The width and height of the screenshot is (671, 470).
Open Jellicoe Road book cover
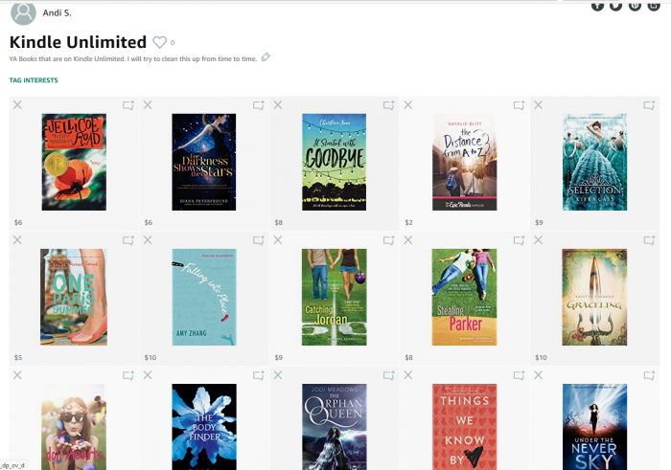point(74,162)
